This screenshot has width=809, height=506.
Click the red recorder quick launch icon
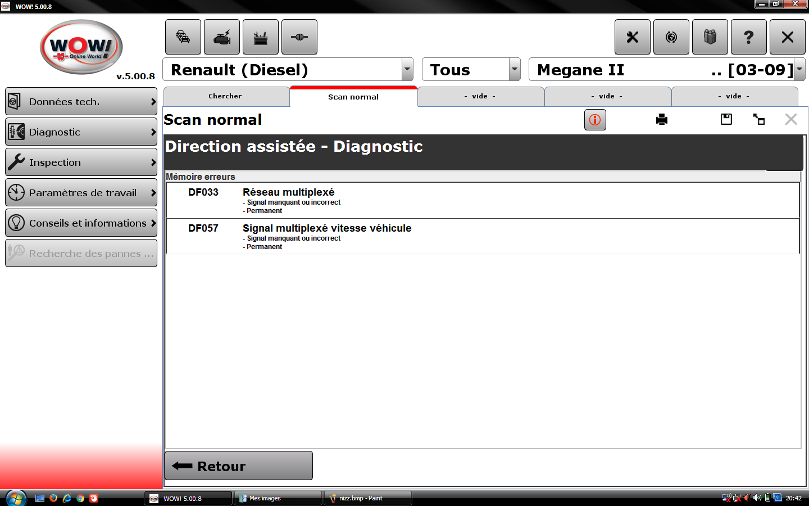(x=94, y=498)
